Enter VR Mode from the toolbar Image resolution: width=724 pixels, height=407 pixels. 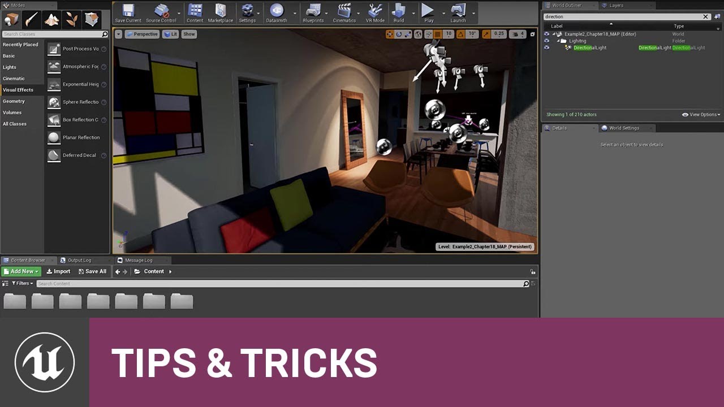pos(375,13)
